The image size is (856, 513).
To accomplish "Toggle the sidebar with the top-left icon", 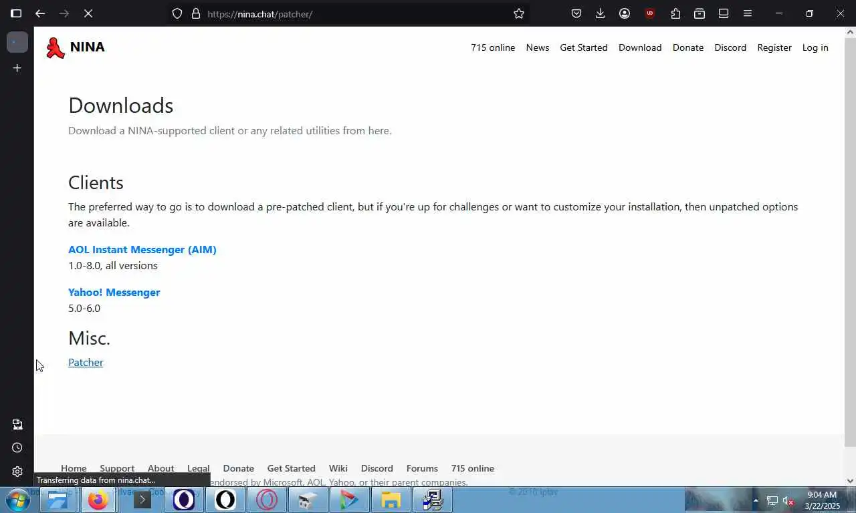I will (16, 13).
